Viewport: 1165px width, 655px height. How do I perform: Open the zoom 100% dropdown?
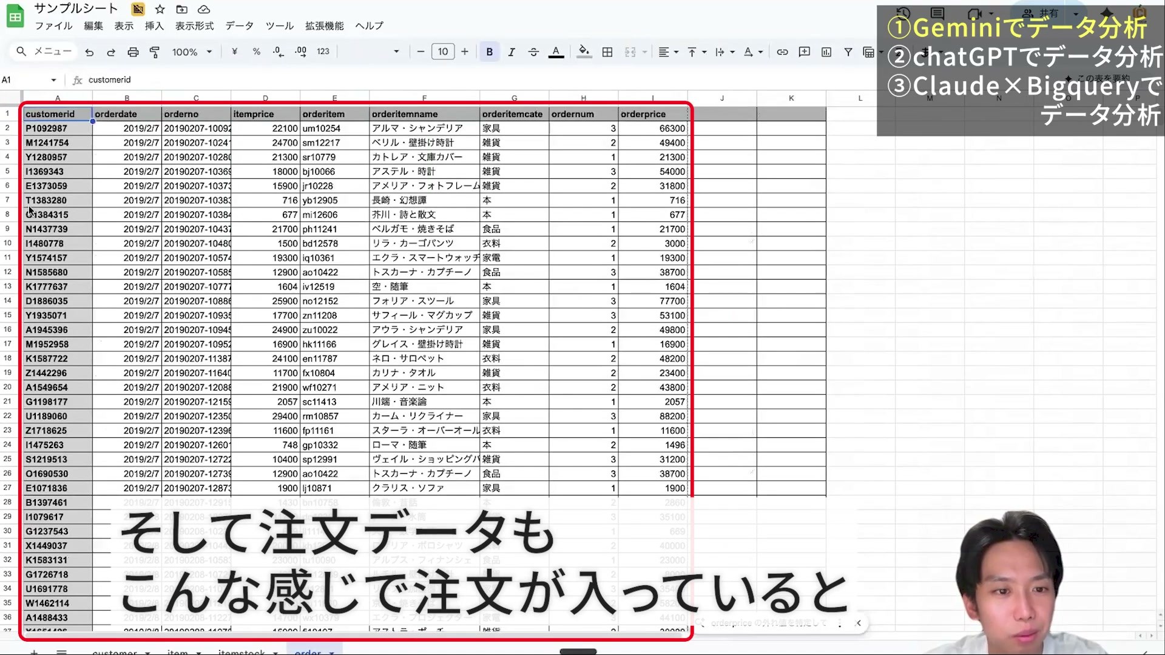192,52
